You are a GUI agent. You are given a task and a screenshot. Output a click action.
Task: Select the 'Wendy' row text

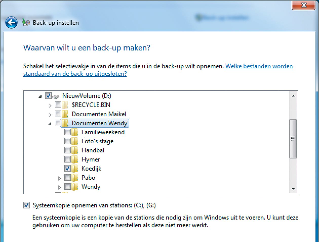91,187
